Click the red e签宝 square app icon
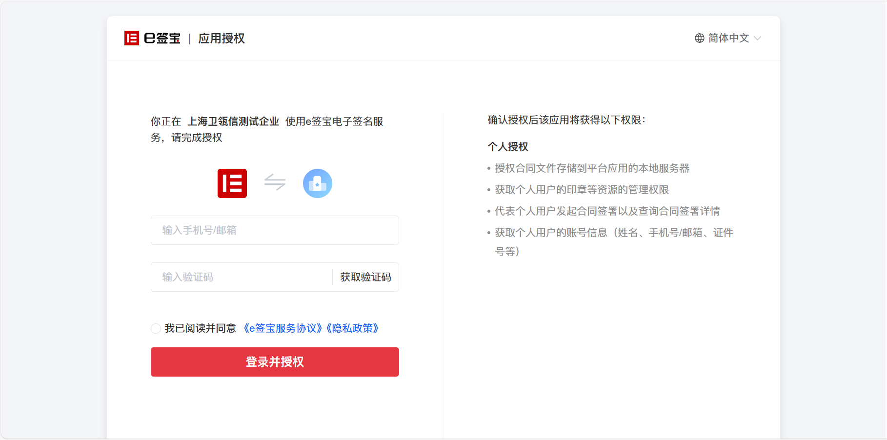Screen dimensions: 887x440 pyautogui.click(x=232, y=183)
